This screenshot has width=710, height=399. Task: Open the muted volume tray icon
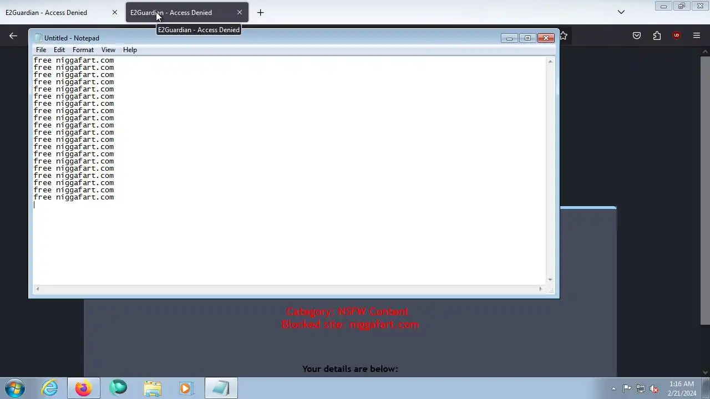coord(655,388)
